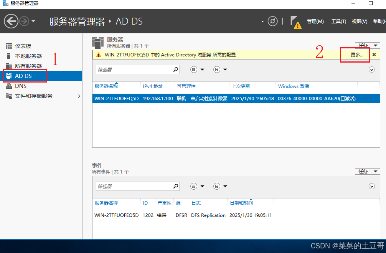386x253 pixels.
Task: Sort servers by Windows 激活 column
Action: pos(294,86)
